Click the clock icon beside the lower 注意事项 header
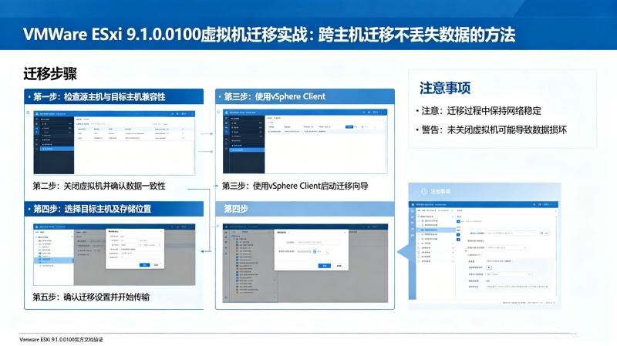The width and height of the screenshot is (617, 346). (423, 191)
